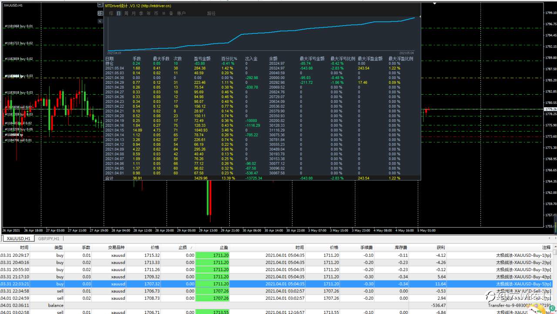
Task: Click the 类型 type column header
Action: coord(58,247)
